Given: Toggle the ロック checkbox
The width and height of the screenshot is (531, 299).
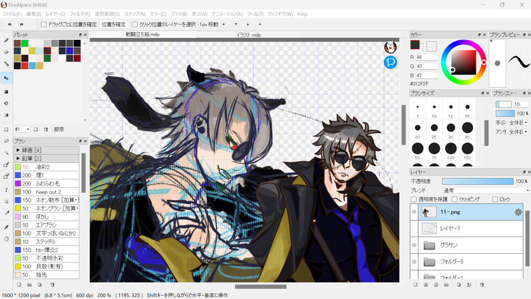Looking at the screenshot, I should click(495, 199).
